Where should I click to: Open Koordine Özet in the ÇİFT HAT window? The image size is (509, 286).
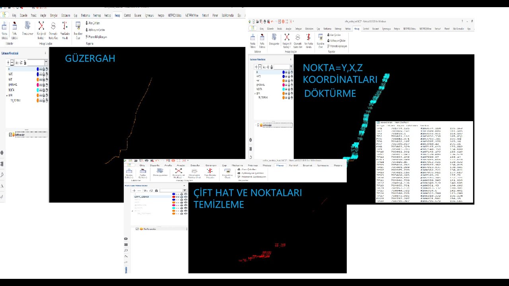227,174
